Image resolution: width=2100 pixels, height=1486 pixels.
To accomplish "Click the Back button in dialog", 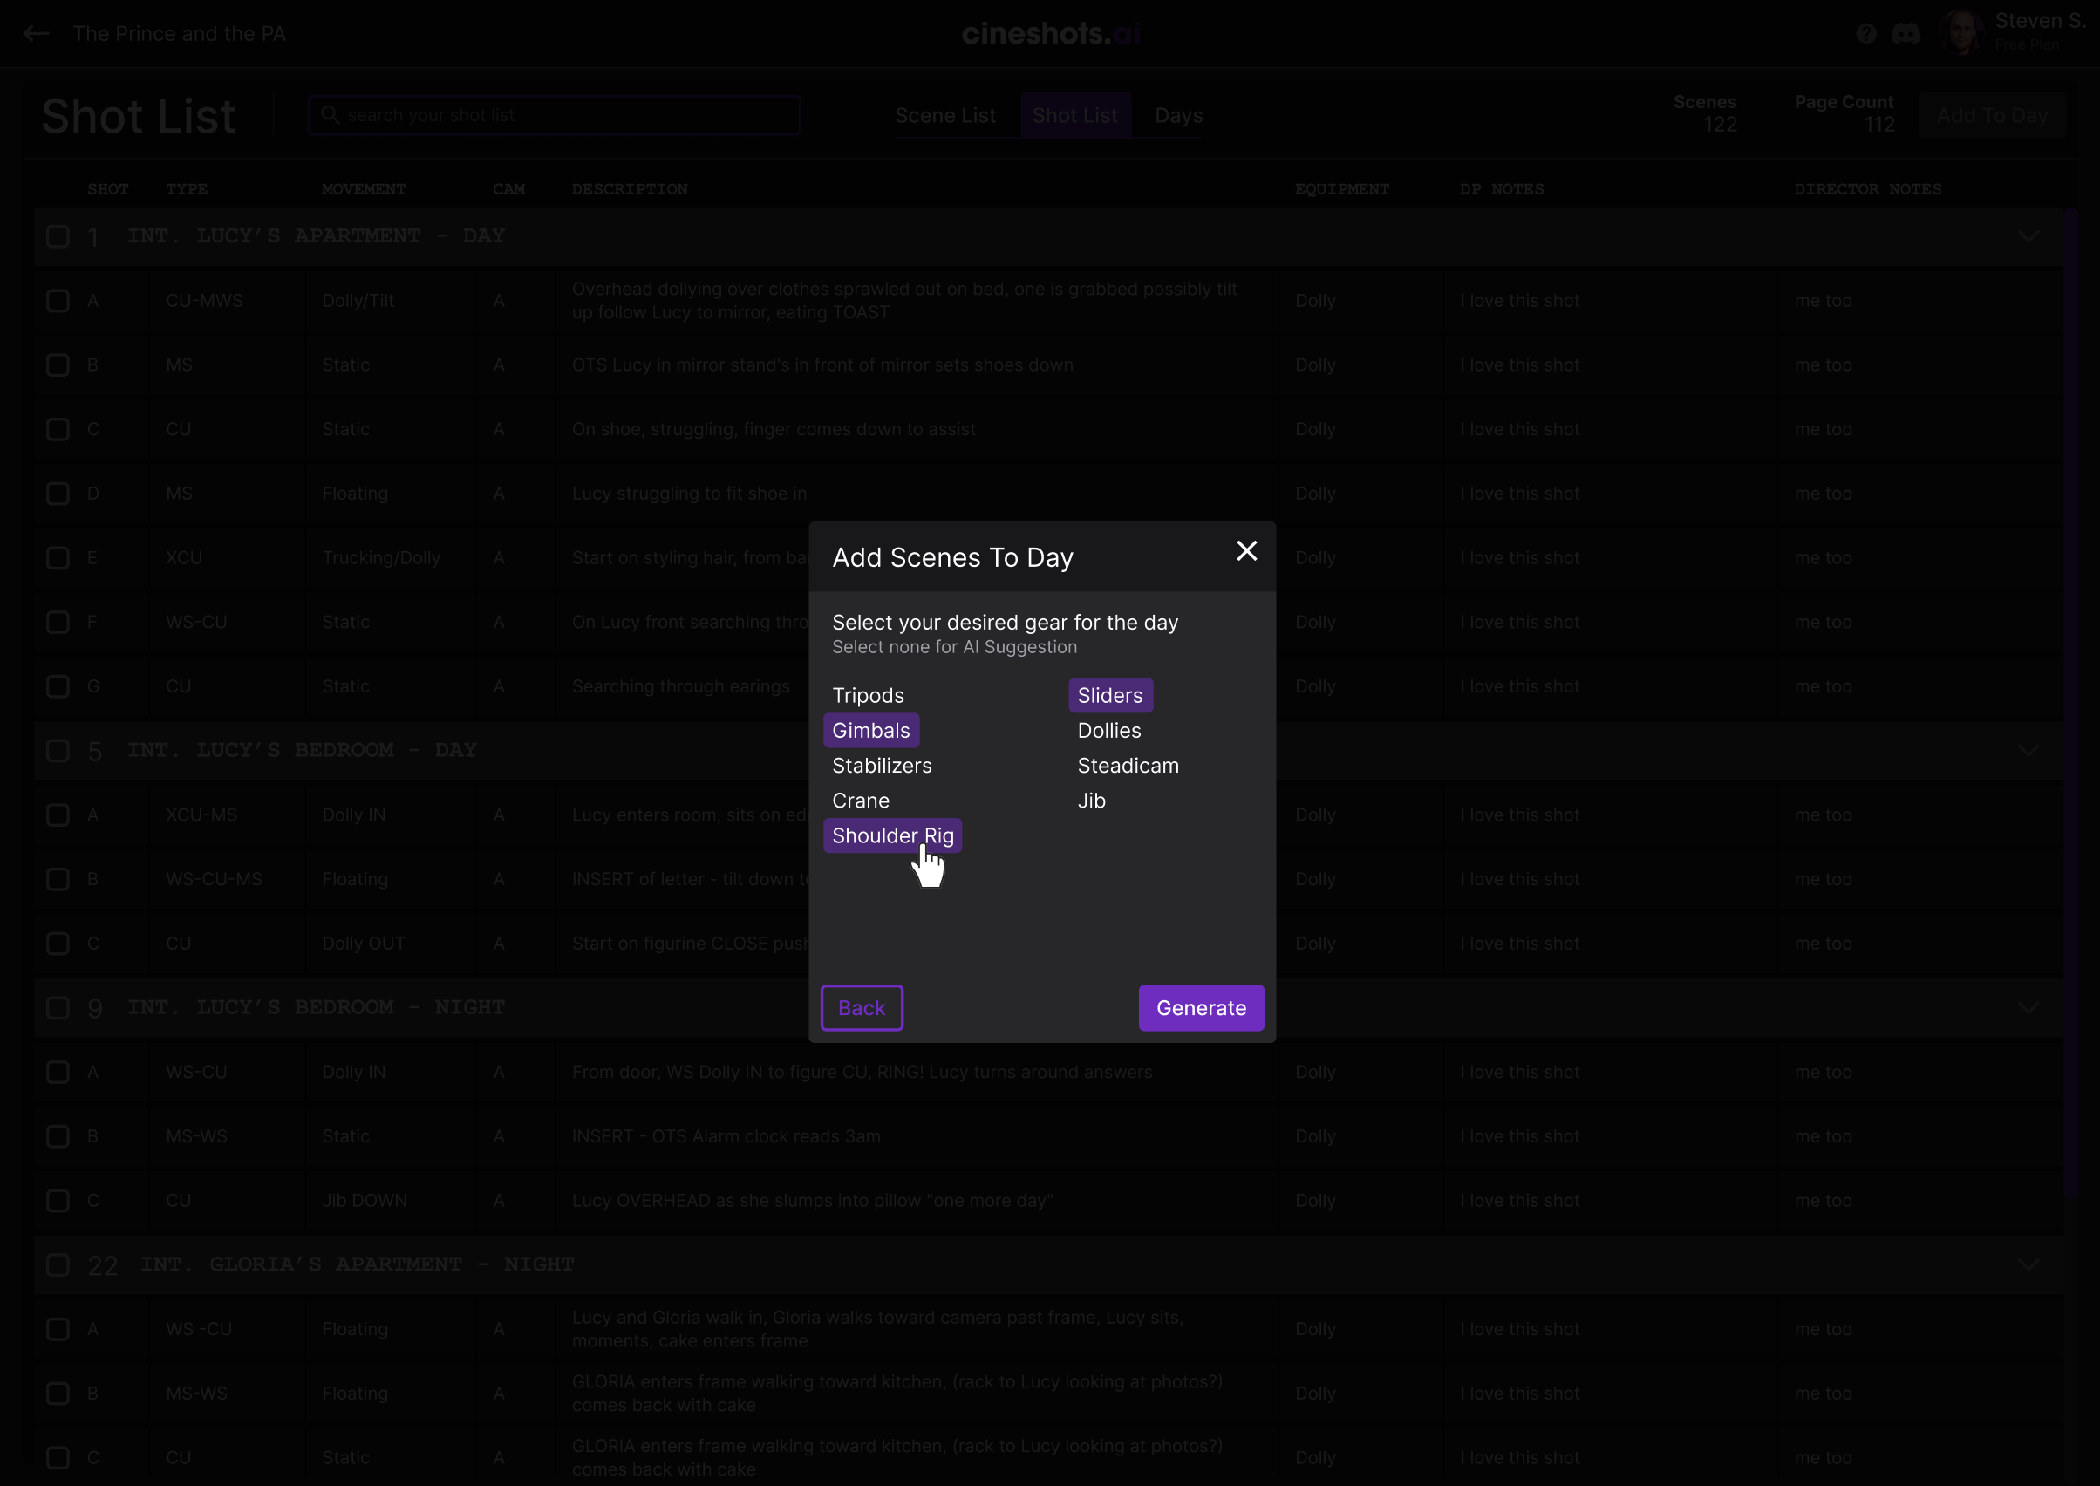I will [x=861, y=1007].
